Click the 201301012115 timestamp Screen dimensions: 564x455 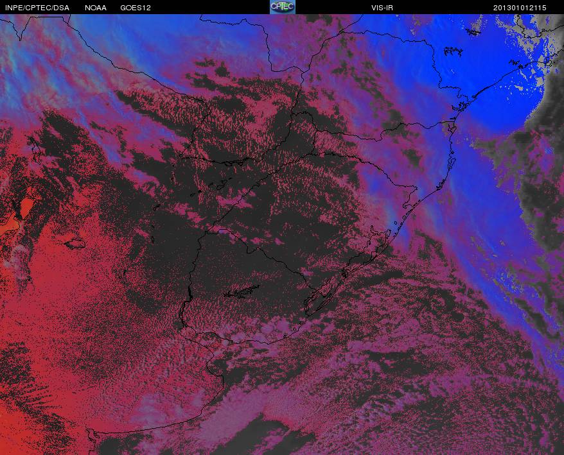[x=520, y=8]
